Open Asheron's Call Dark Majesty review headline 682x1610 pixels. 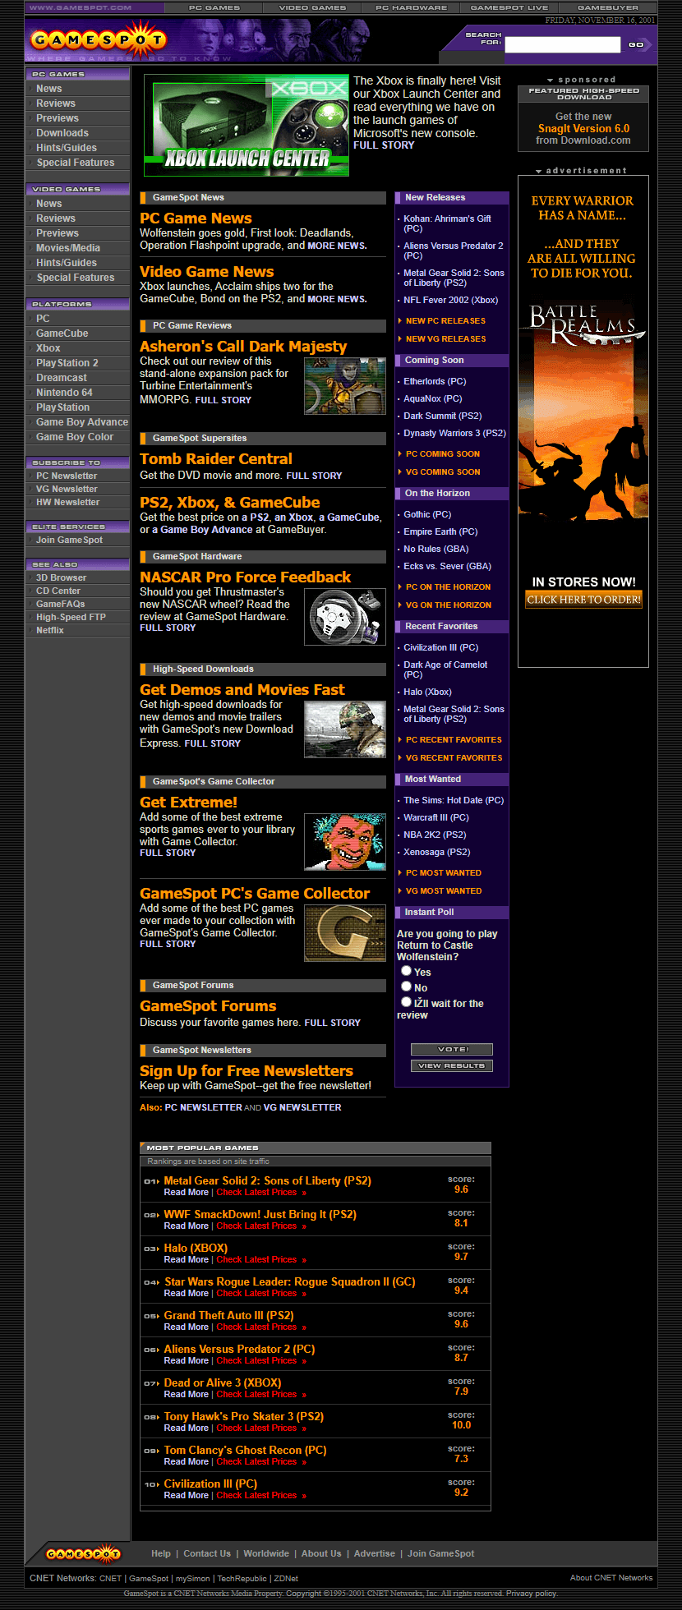pos(243,347)
